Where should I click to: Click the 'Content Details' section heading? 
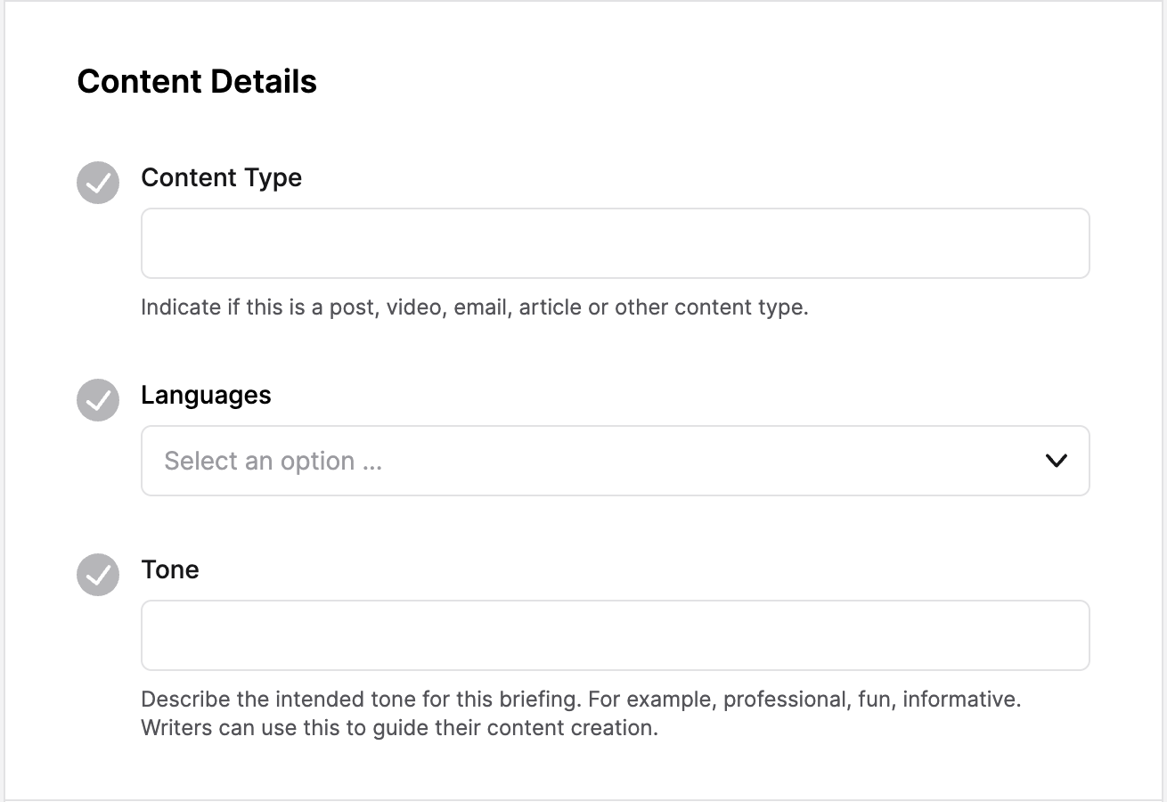tap(197, 81)
